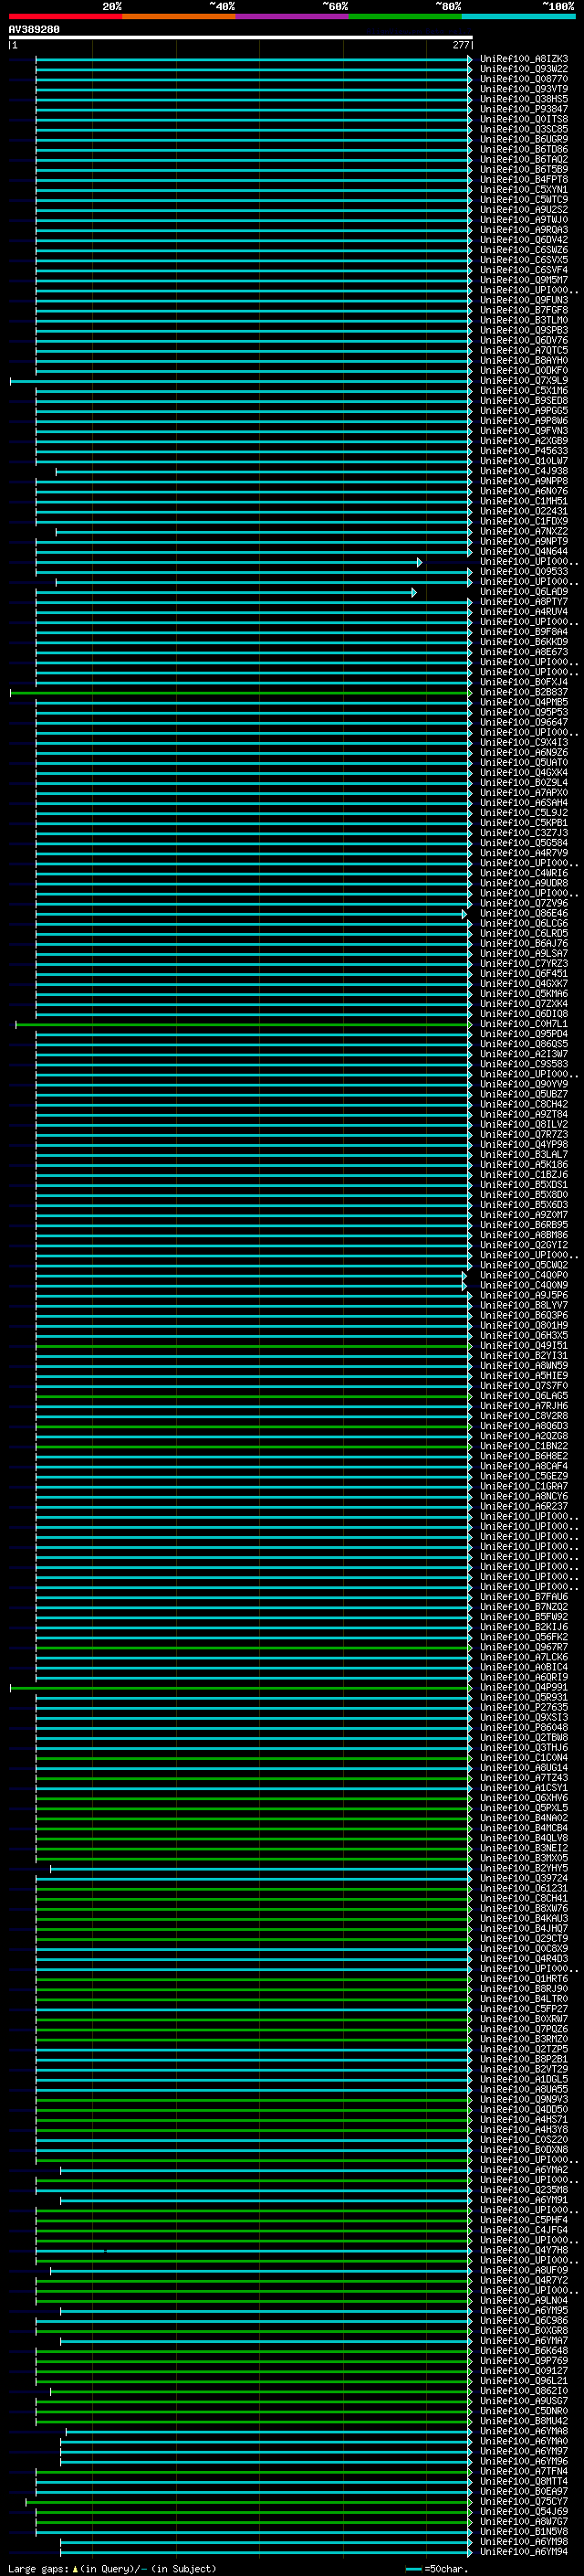Click the green alignment bar for UniRef100_B2B837
584x2576 pixels.
240,692
